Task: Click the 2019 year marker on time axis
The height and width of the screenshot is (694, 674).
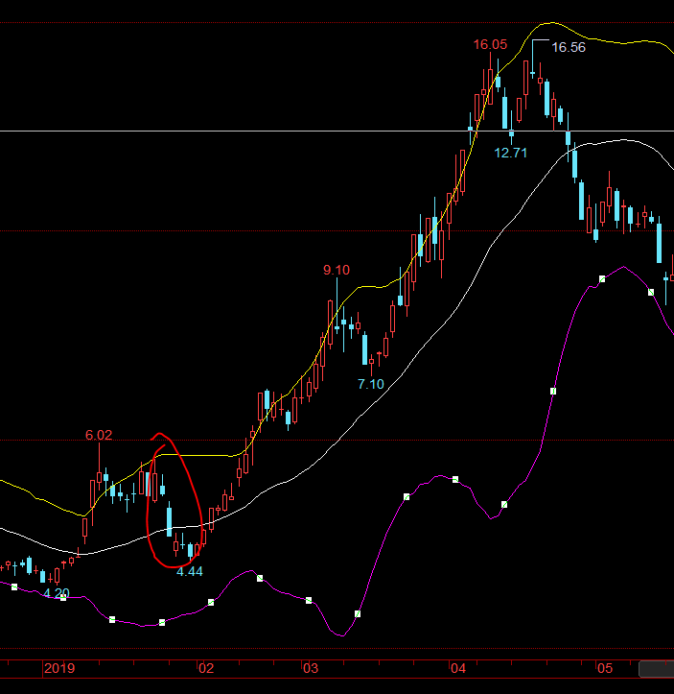Action: (x=59, y=668)
